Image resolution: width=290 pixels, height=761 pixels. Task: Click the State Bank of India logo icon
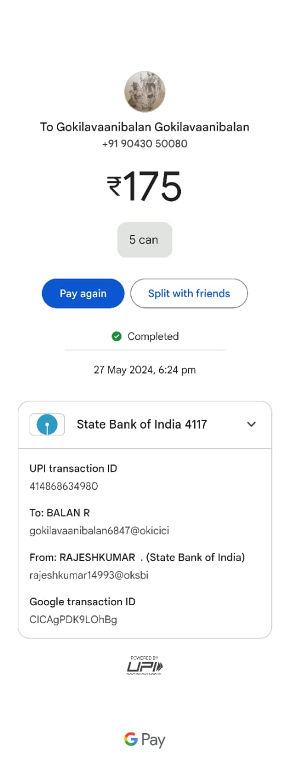pos(47,424)
